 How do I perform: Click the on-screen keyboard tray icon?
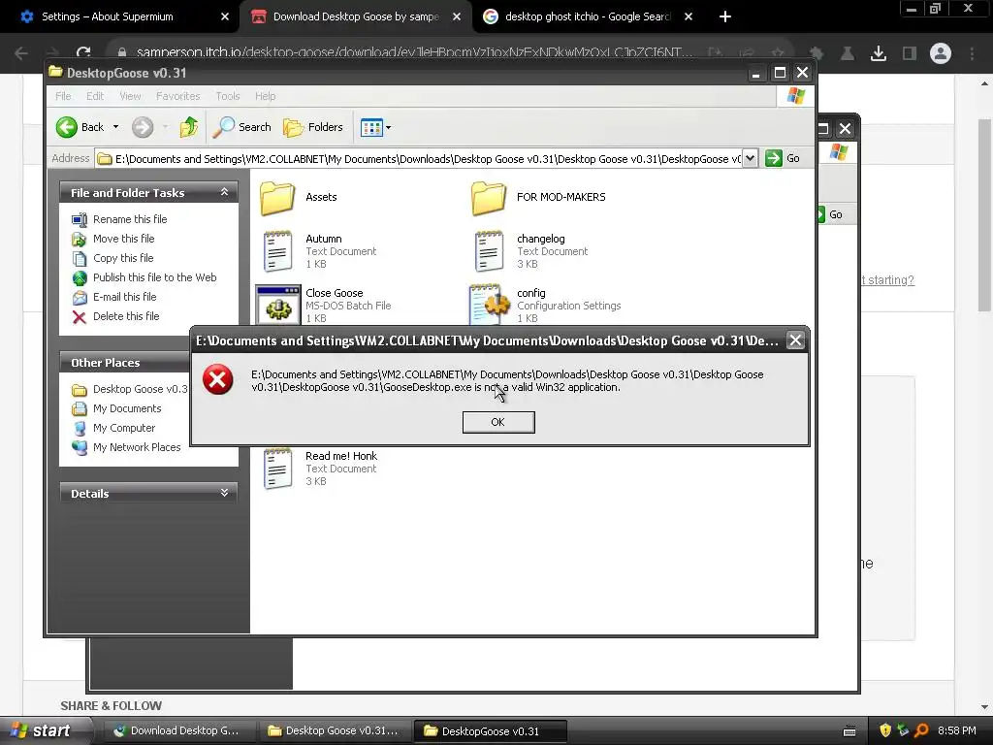(x=849, y=731)
